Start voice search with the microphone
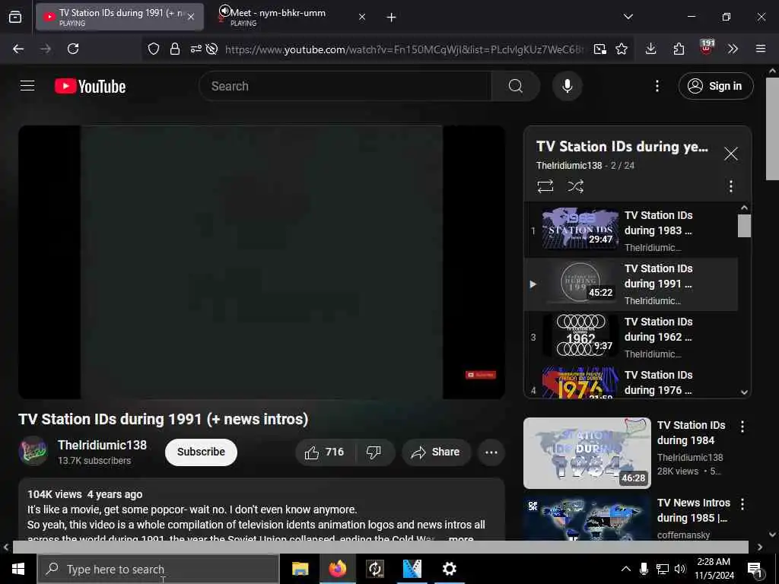779x584 pixels. click(567, 86)
